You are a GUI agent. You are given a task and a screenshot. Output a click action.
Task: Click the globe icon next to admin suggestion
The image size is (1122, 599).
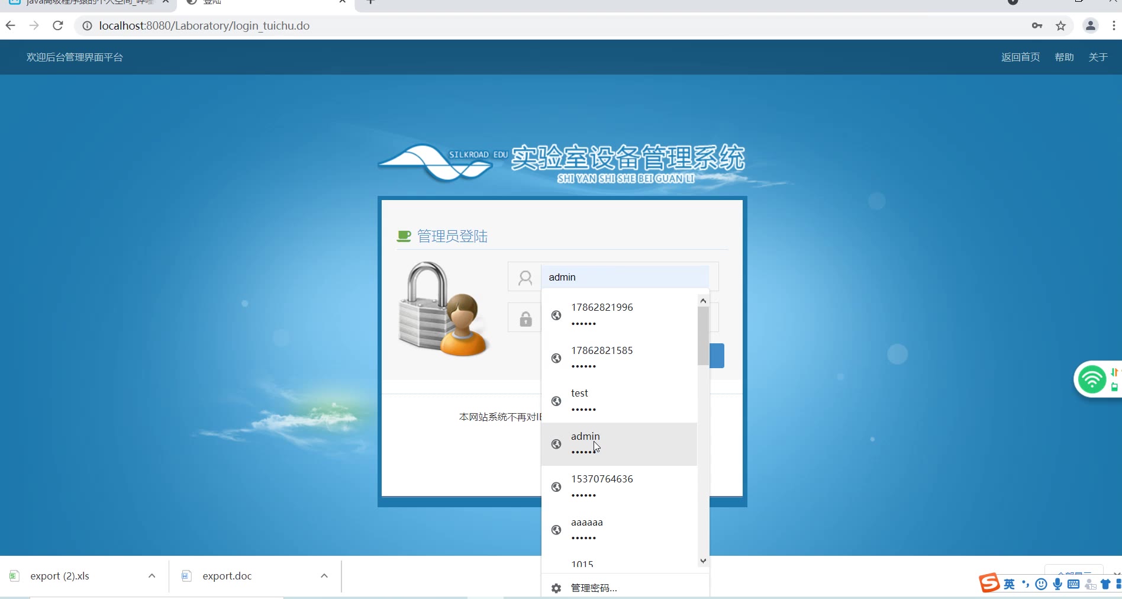[556, 444]
